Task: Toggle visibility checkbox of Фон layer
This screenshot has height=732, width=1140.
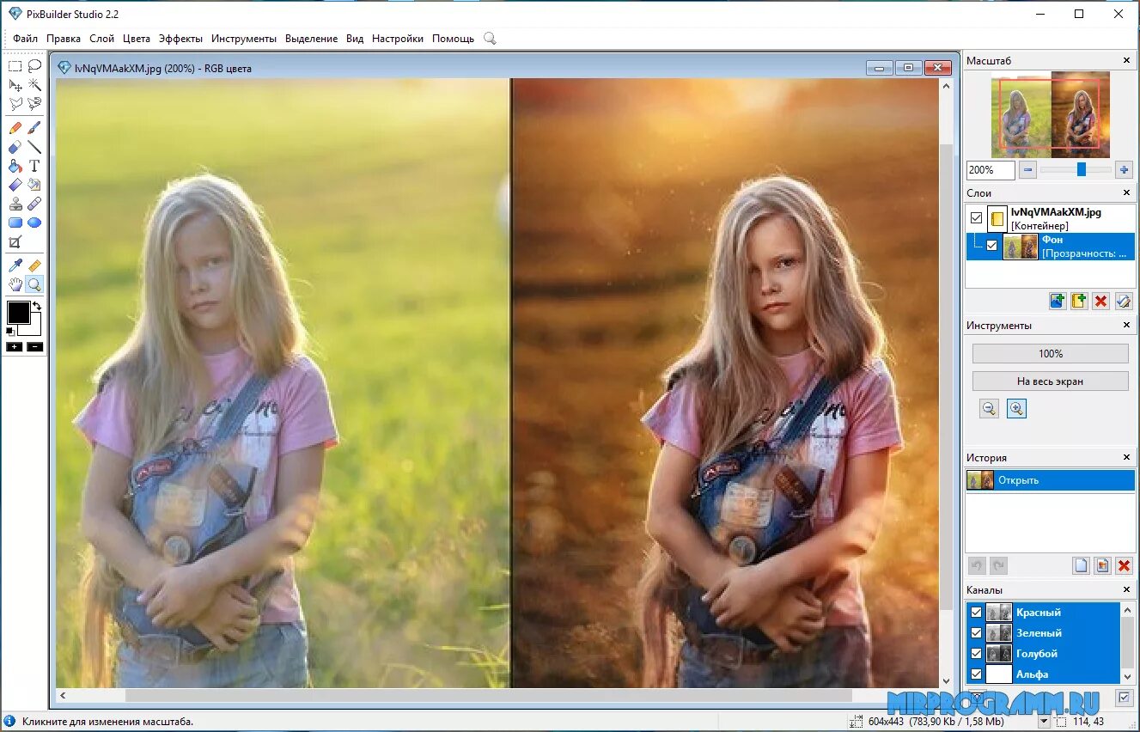Action: [992, 246]
